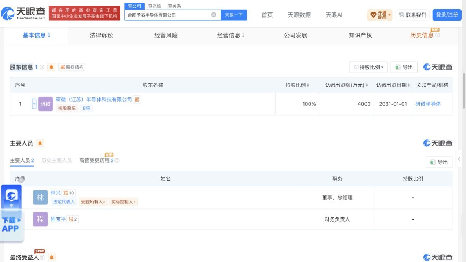Screen dimensions: 466x262
Task: Open the 开通会员 membership dropdown
Action: click(379, 15)
